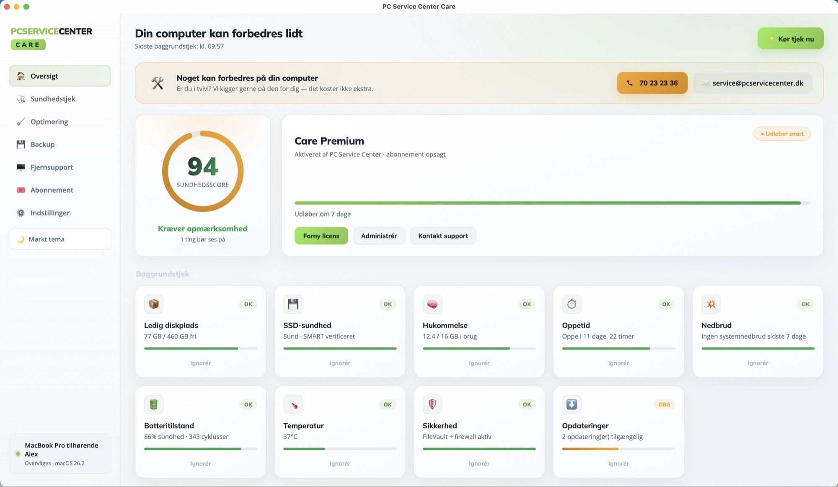This screenshot has width=838, height=487.
Task: Open the Oversigt overview page
Action: [x=60, y=76]
